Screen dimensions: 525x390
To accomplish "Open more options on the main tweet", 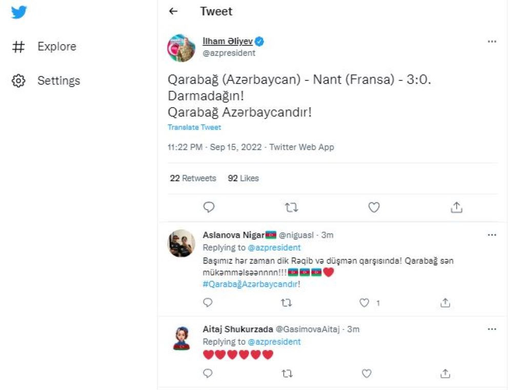I will tap(492, 42).
